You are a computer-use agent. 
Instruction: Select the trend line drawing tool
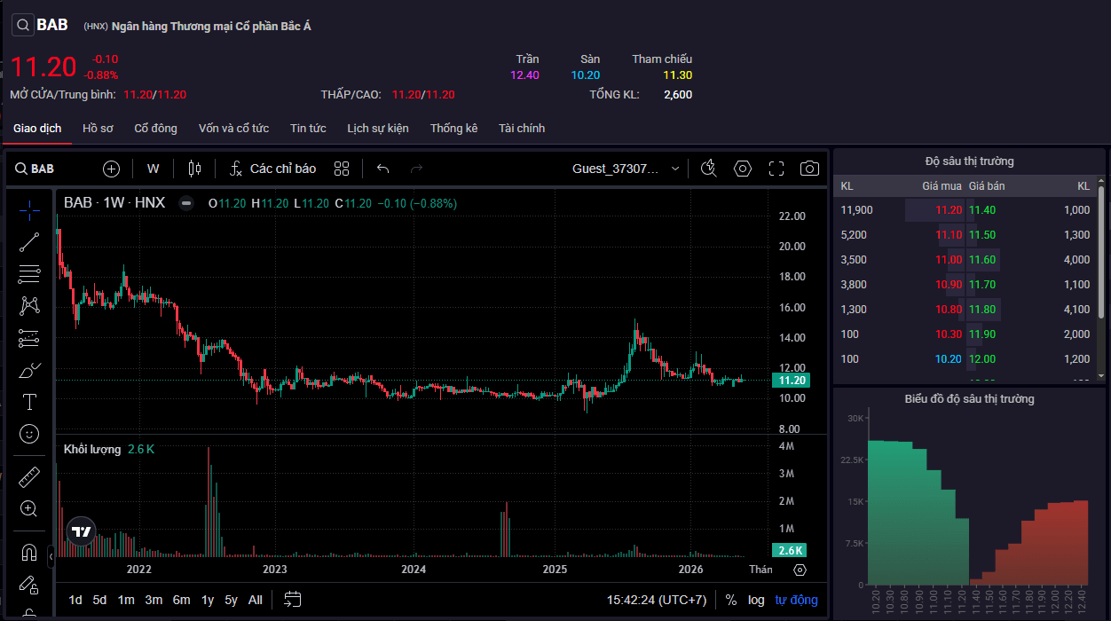point(29,241)
